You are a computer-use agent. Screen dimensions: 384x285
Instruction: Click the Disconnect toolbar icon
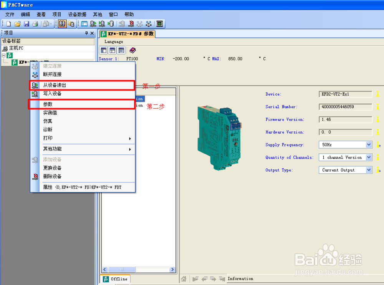tap(149, 24)
